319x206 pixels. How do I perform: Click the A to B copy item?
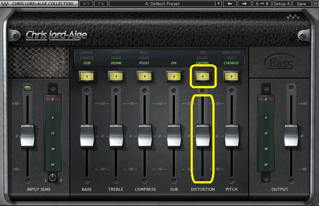click(262, 4)
